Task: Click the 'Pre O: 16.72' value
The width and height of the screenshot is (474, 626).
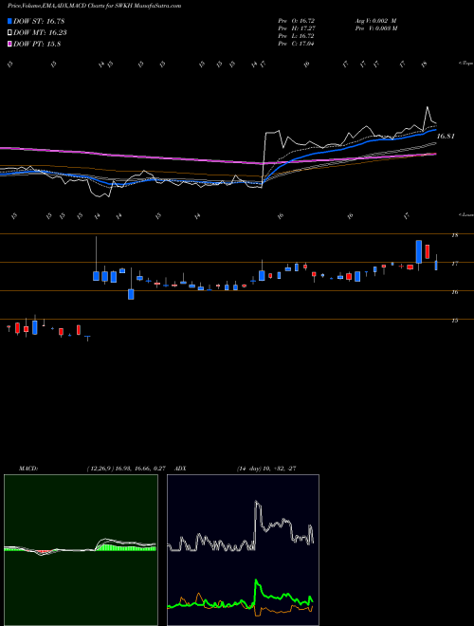Action: click(x=296, y=20)
